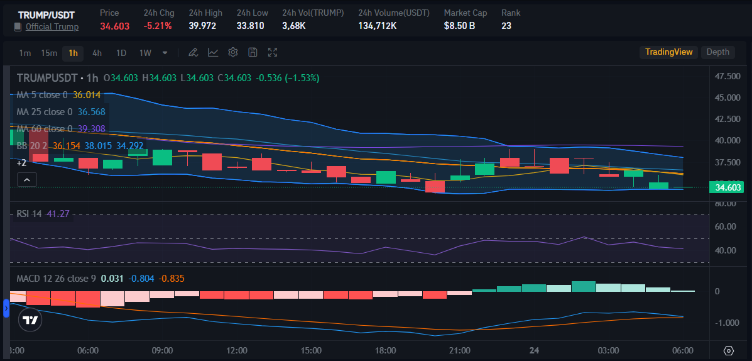Click the MA 60 close indicator legend
This screenshot has width=752, height=361.
[x=60, y=129]
